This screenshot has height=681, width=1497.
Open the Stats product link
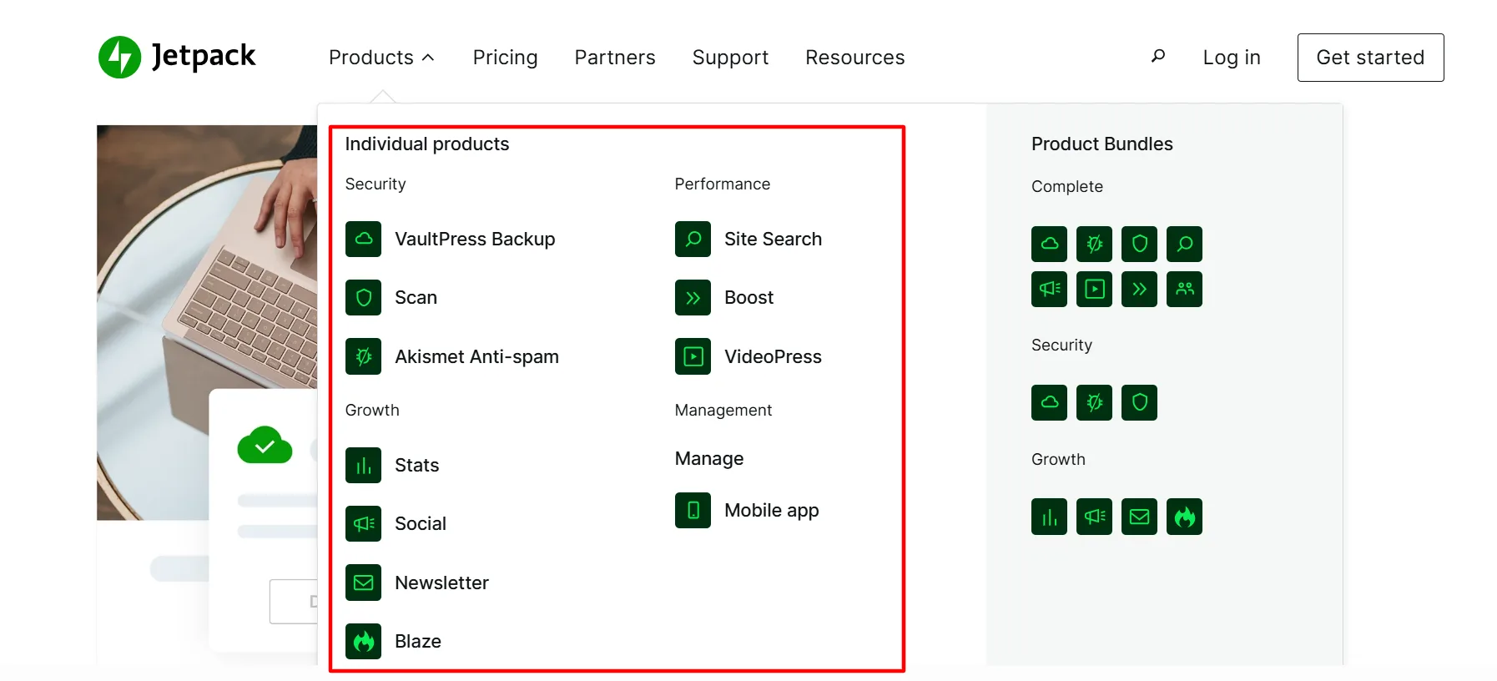[416, 466]
